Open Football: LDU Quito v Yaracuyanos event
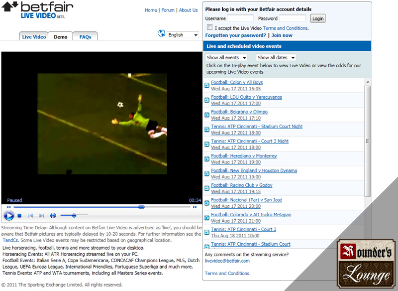The height and width of the screenshot is (291, 398). click(x=246, y=97)
